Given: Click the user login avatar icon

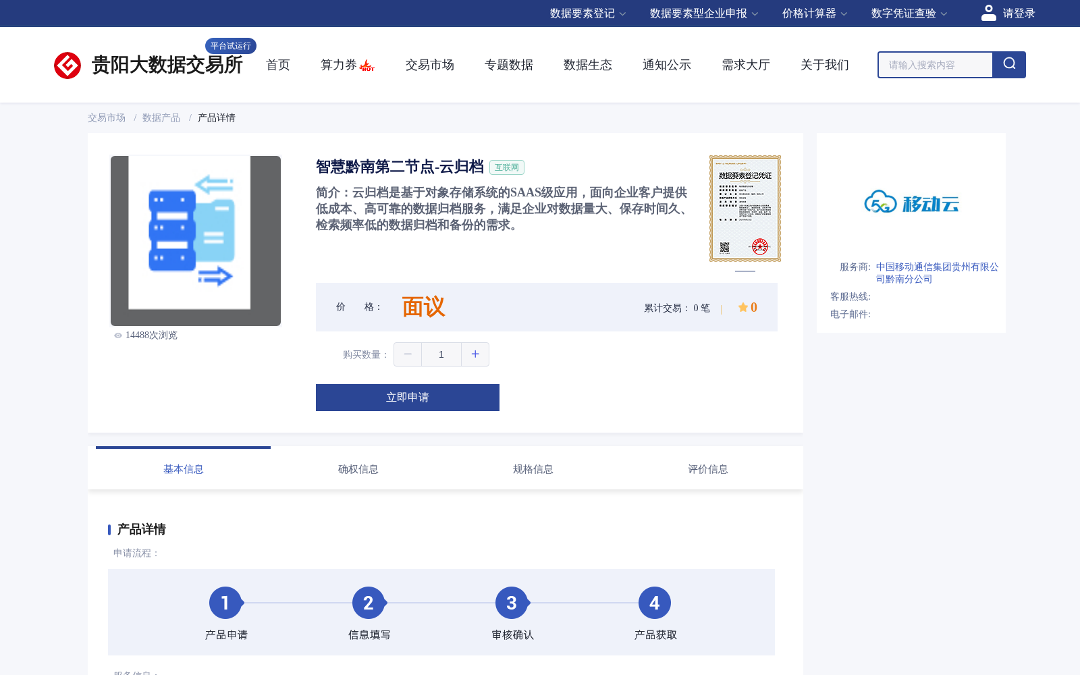Looking at the screenshot, I should [989, 13].
